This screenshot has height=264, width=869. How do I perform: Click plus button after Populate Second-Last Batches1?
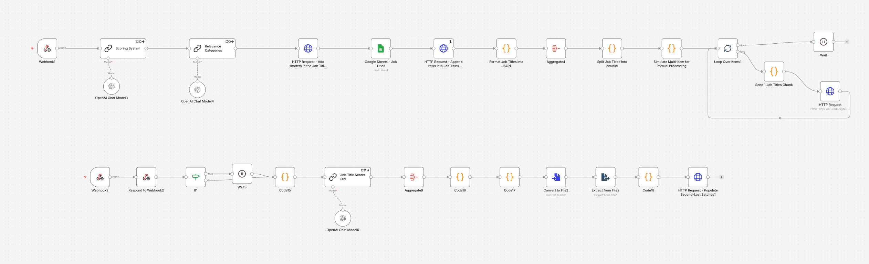(721, 177)
